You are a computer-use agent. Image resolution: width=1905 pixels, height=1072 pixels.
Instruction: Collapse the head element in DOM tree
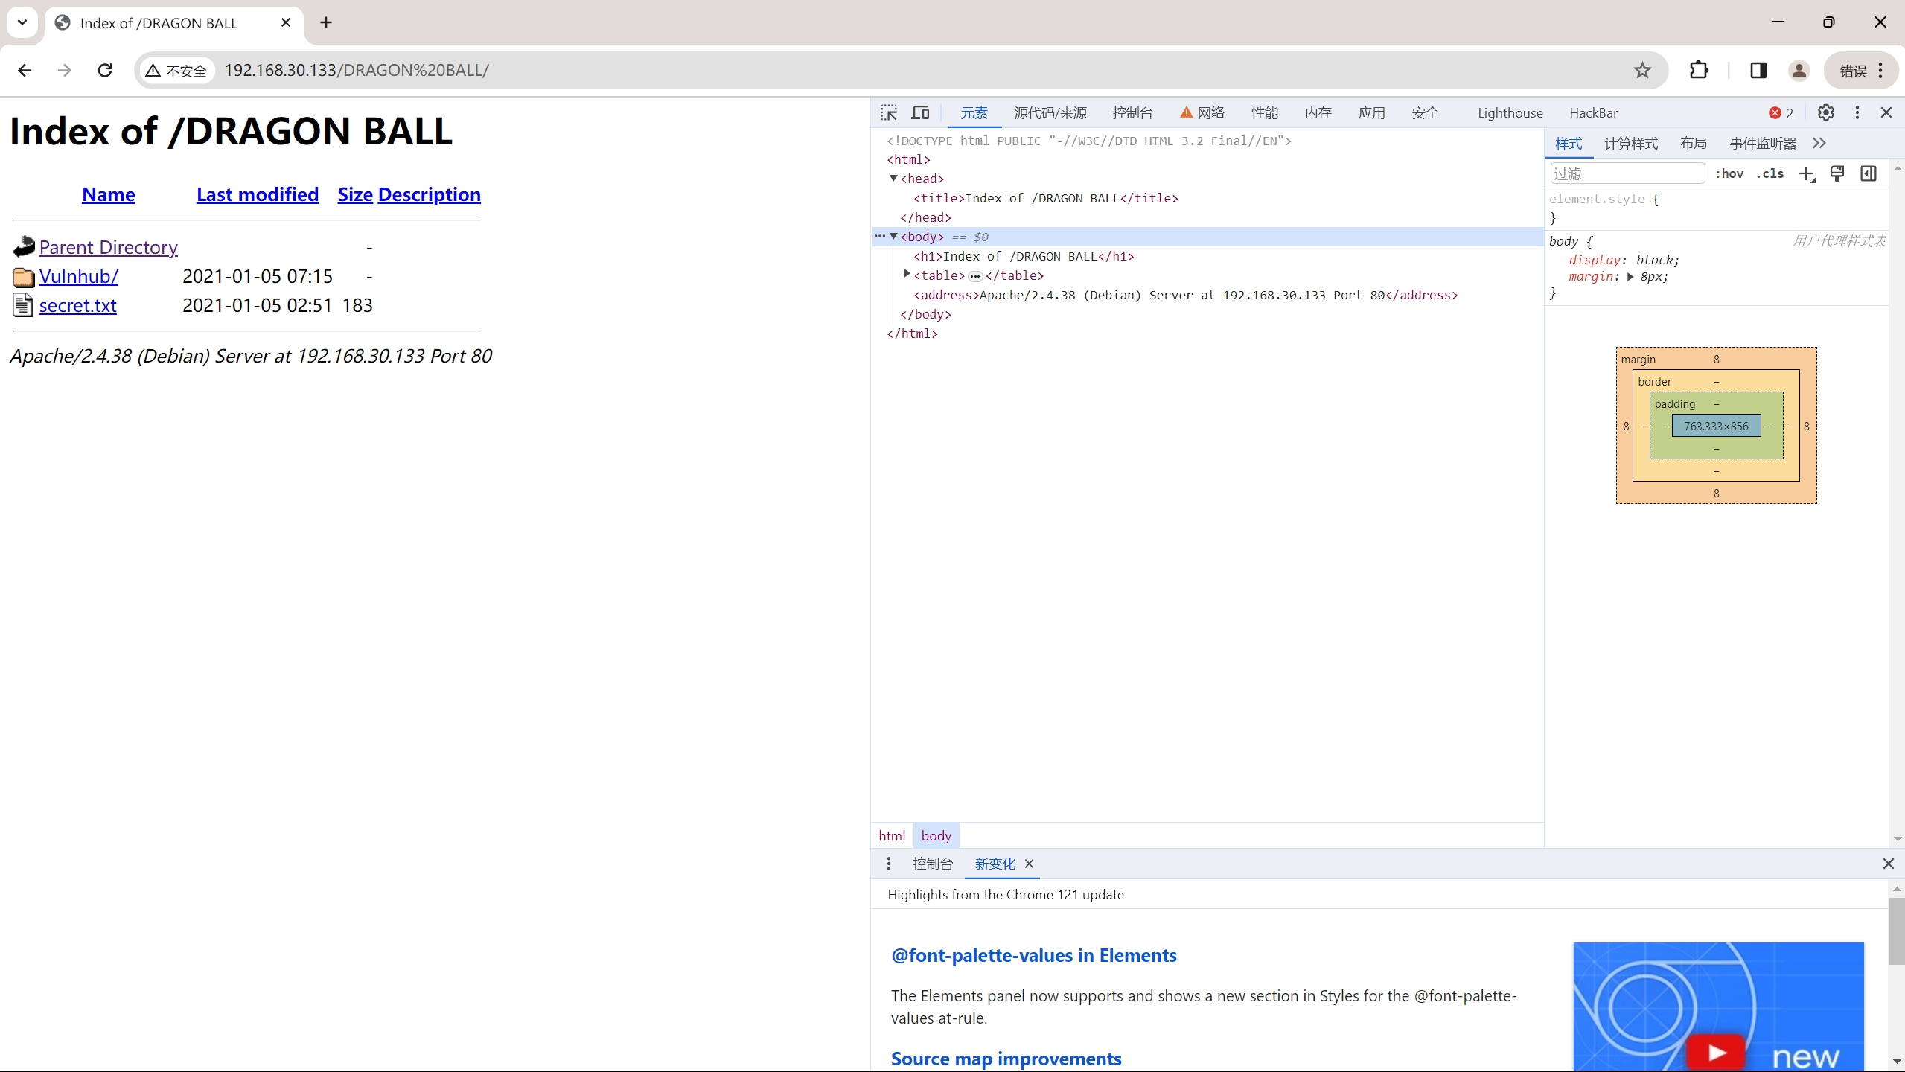click(x=893, y=179)
